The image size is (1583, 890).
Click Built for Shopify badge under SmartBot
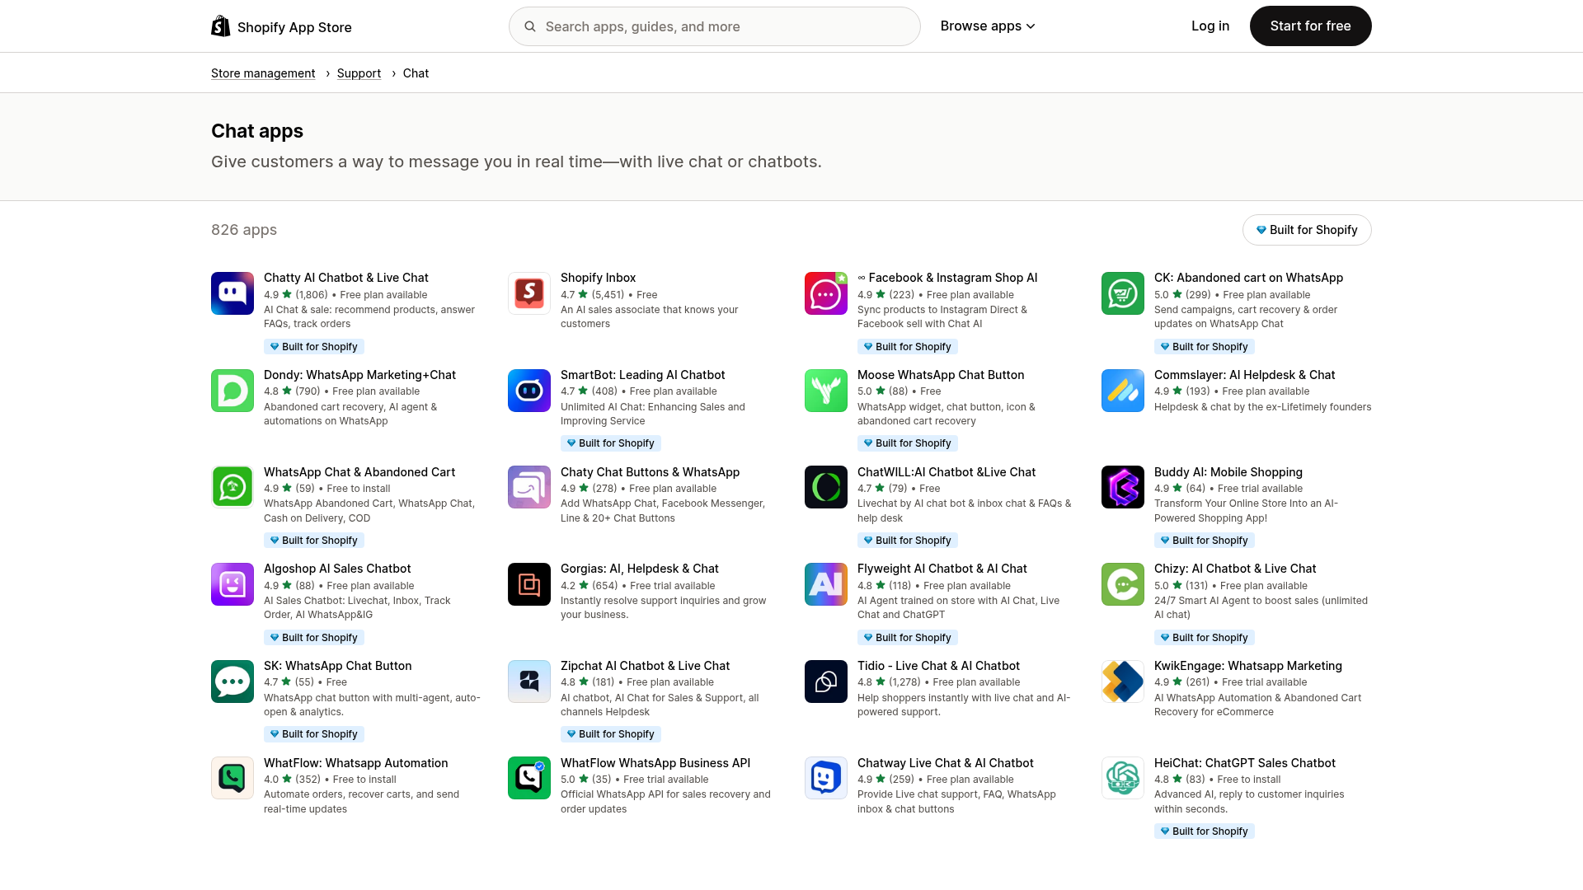(611, 443)
